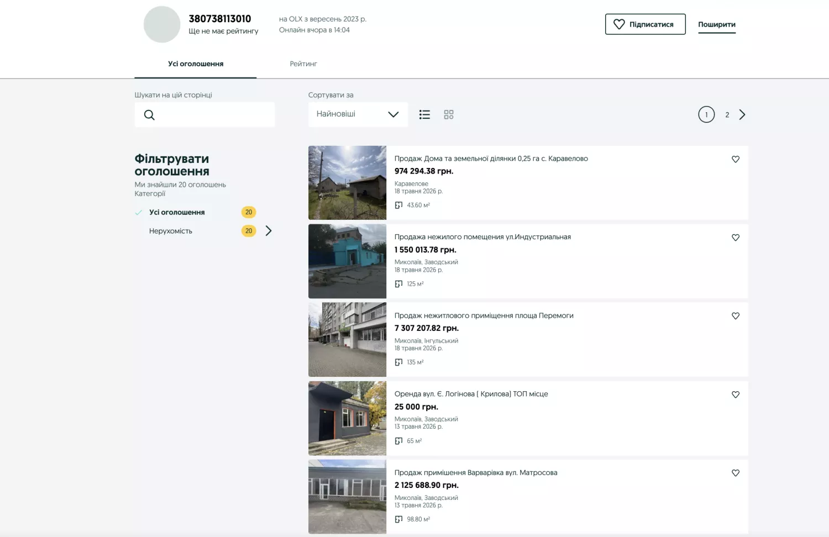
Task: Go to page 2 of results
Action: 727,115
